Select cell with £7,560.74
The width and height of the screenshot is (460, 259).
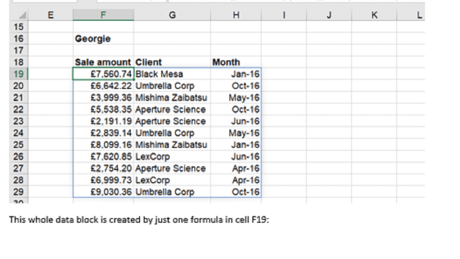(x=111, y=74)
